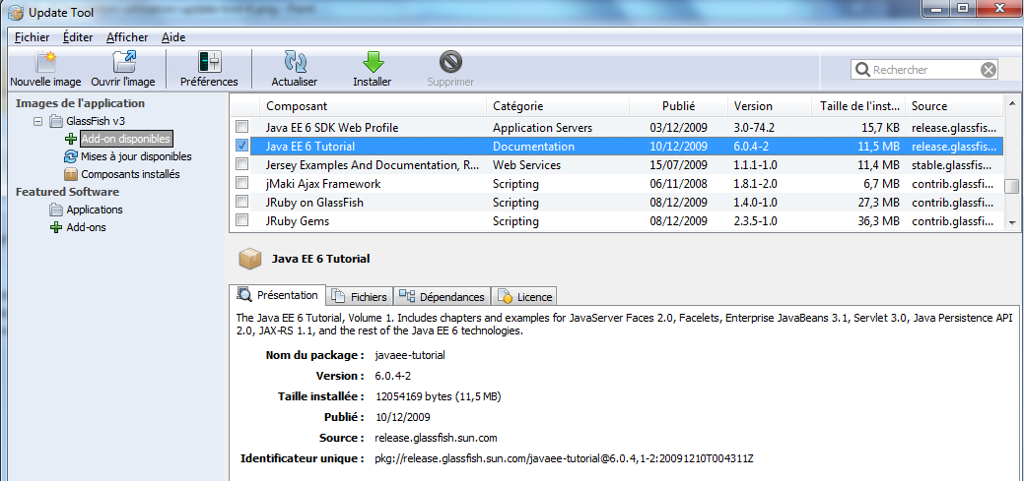This screenshot has width=1024, height=481.
Task: Collapse the GlassFish v3 tree node
Action: (x=38, y=121)
